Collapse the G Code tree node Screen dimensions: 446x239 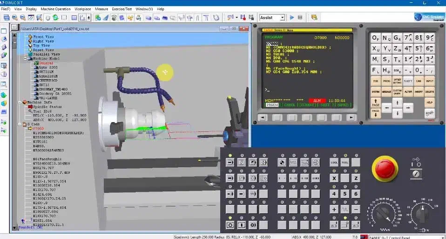tap(20, 124)
